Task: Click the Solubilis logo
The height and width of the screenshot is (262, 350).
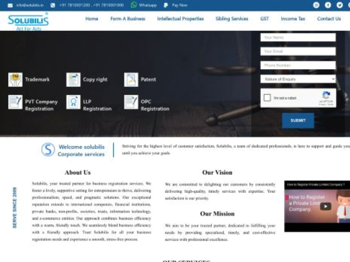Action: 28,22
